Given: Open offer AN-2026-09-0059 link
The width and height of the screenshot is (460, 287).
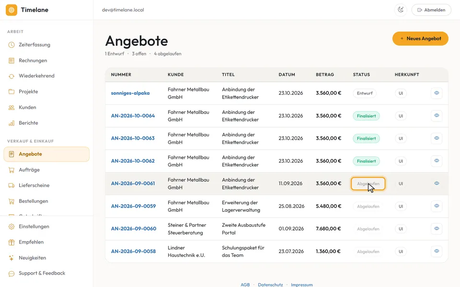Looking at the screenshot, I should pyautogui.click(x=134, y=206).
